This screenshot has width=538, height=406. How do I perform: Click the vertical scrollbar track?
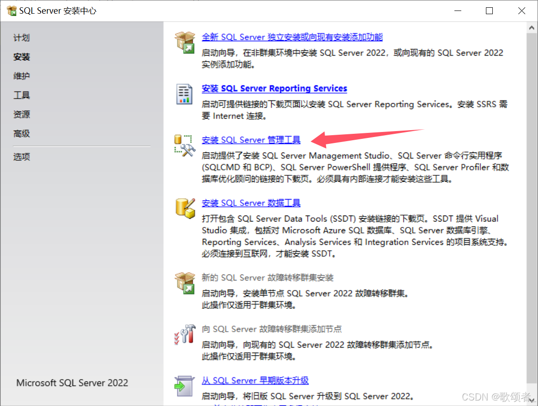[x=532, y=213]
